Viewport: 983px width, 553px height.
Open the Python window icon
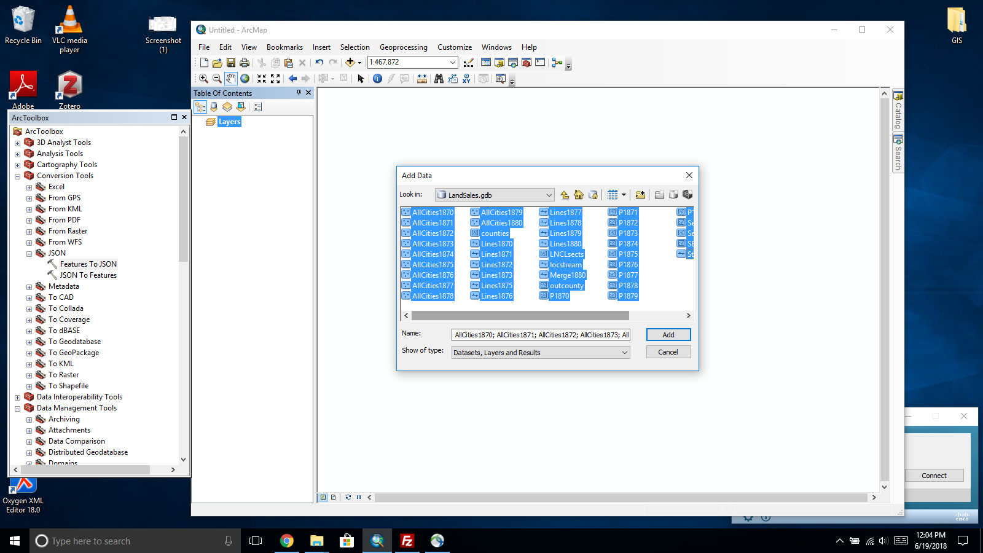coord(540,63)
